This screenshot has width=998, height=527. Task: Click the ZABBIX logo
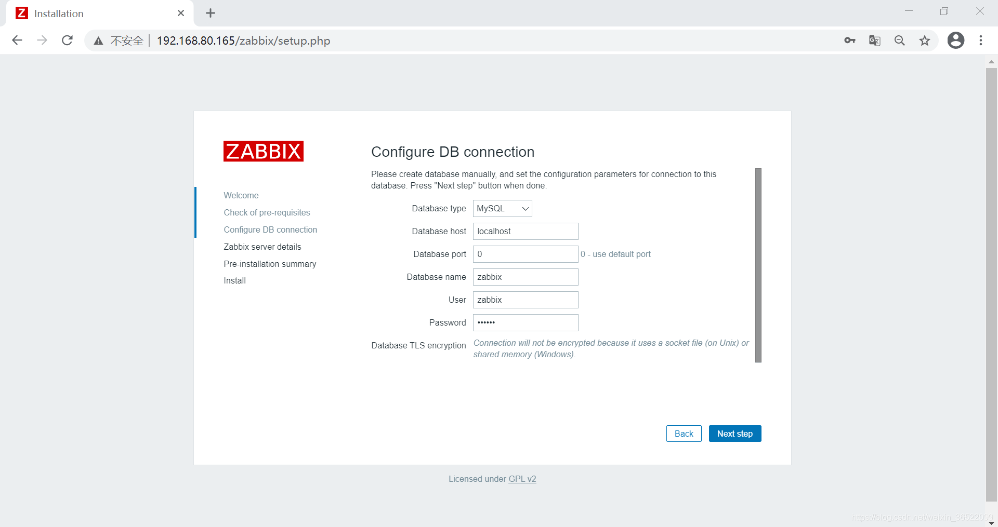point(264,151)
